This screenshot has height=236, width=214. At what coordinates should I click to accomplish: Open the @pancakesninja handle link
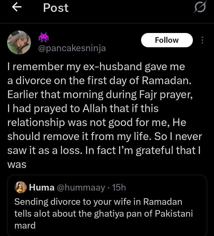[x=72, y=48]
